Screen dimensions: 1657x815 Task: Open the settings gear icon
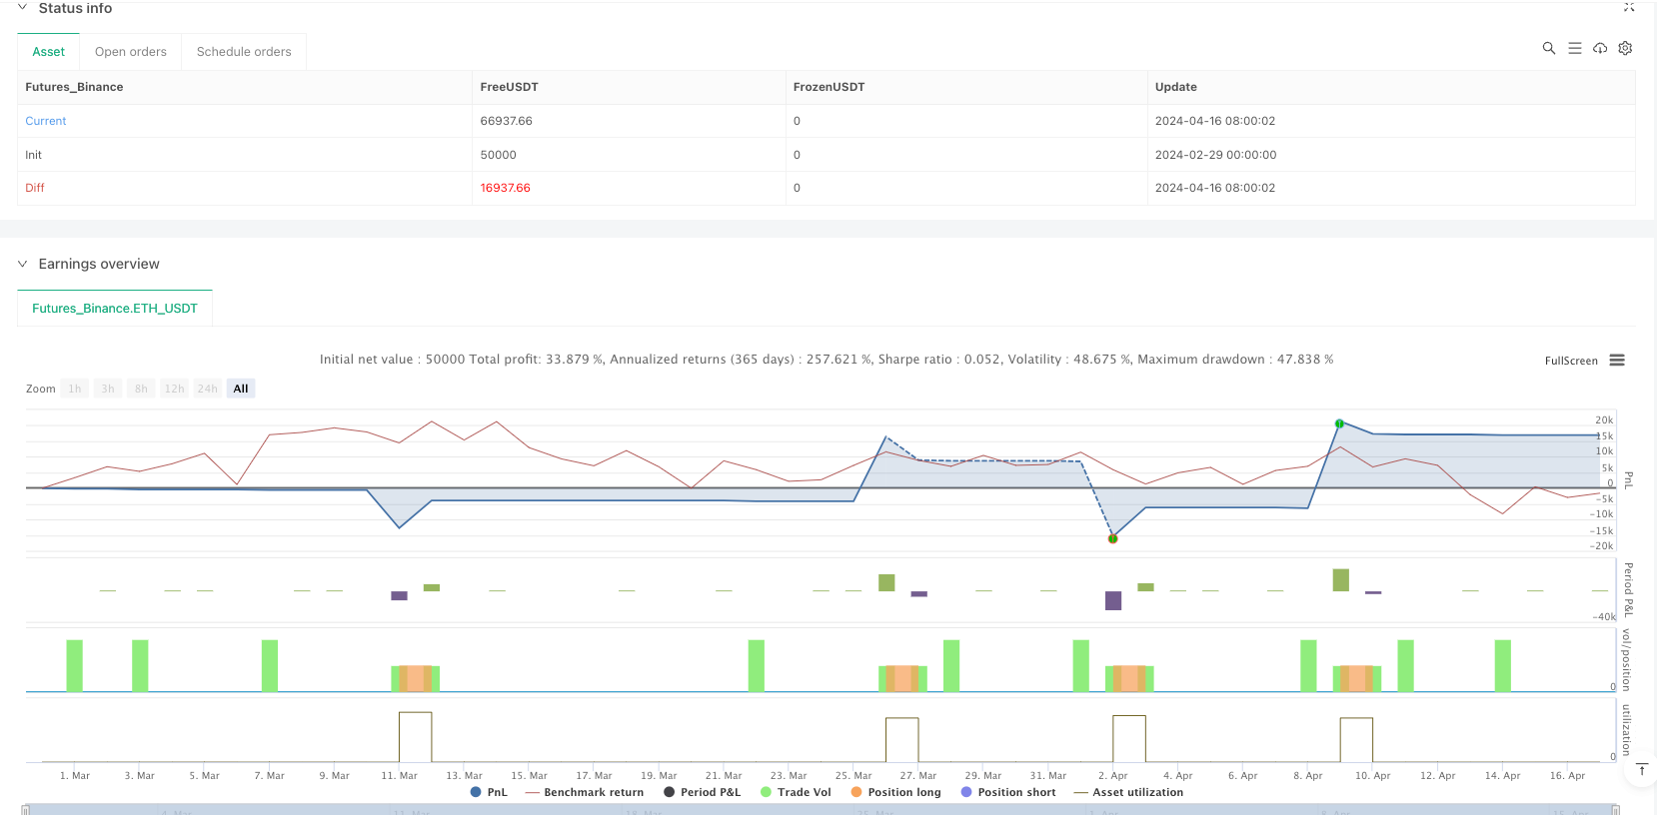pyautogui.click(x=1625, y=48)
